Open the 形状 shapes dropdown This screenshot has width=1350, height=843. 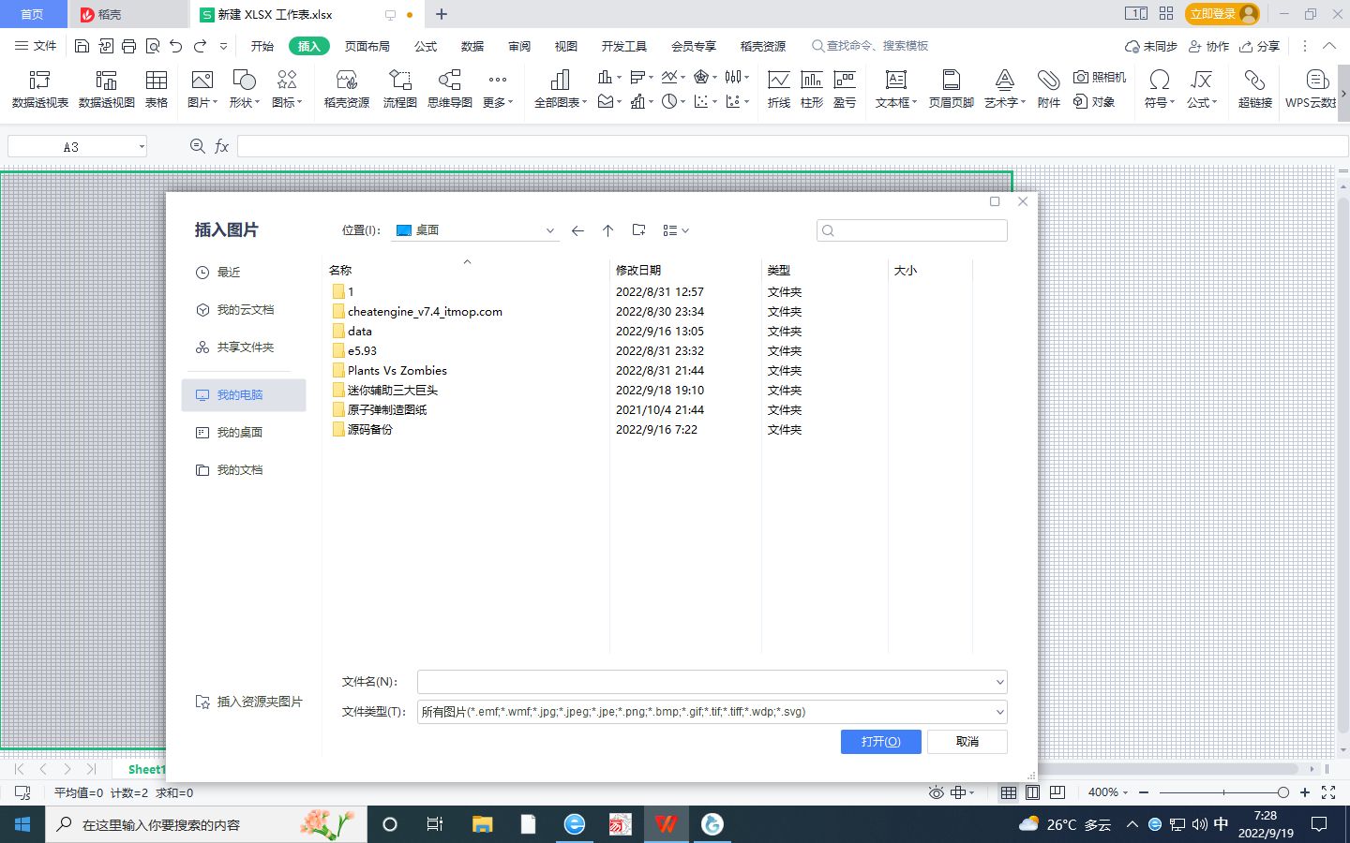point(245,102)
